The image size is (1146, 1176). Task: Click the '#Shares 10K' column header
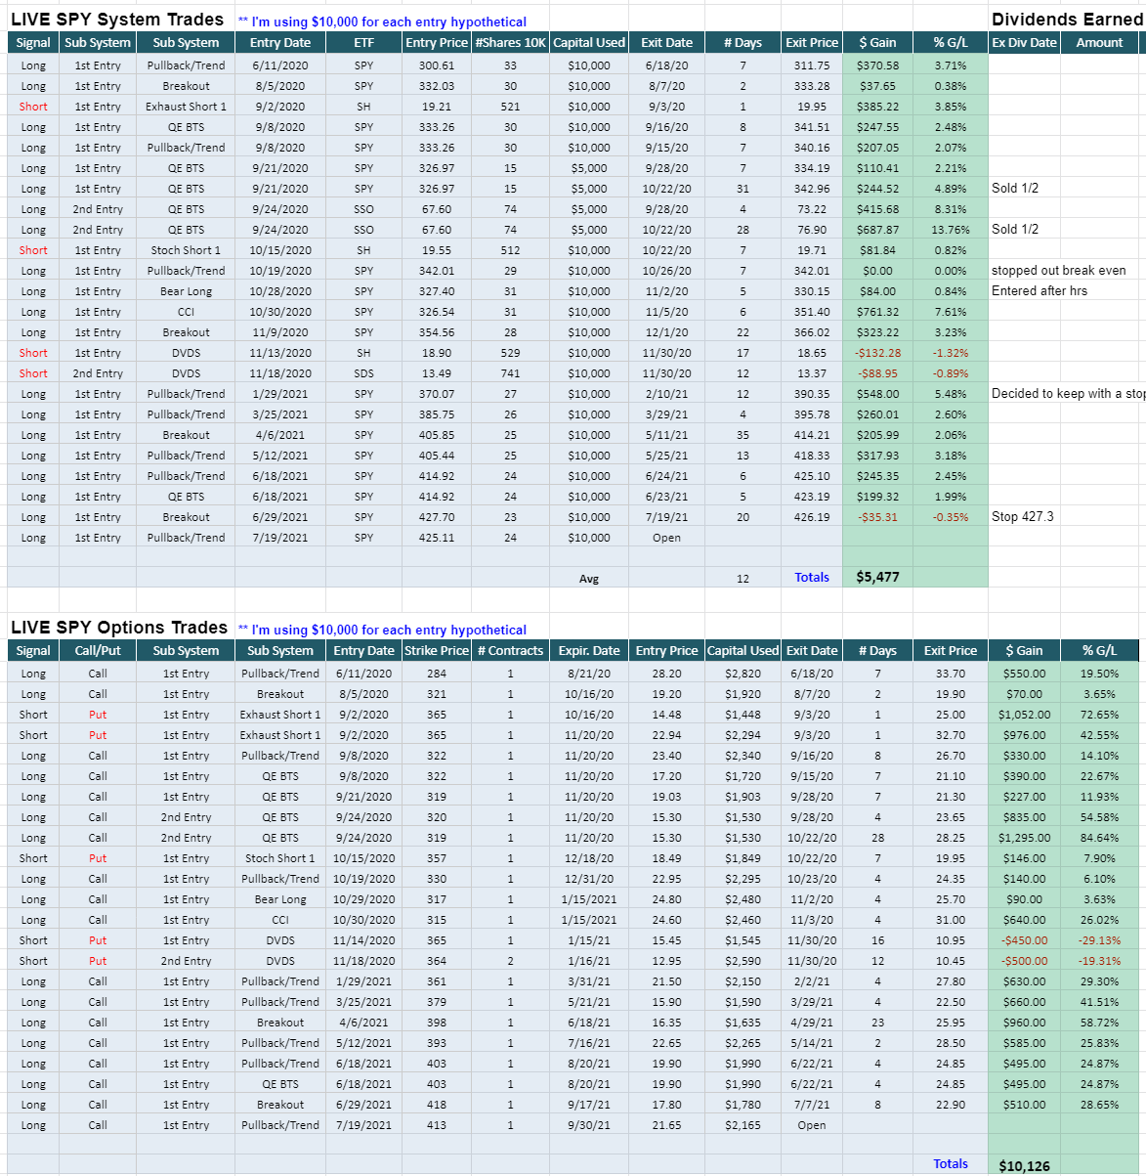point(510,42)
